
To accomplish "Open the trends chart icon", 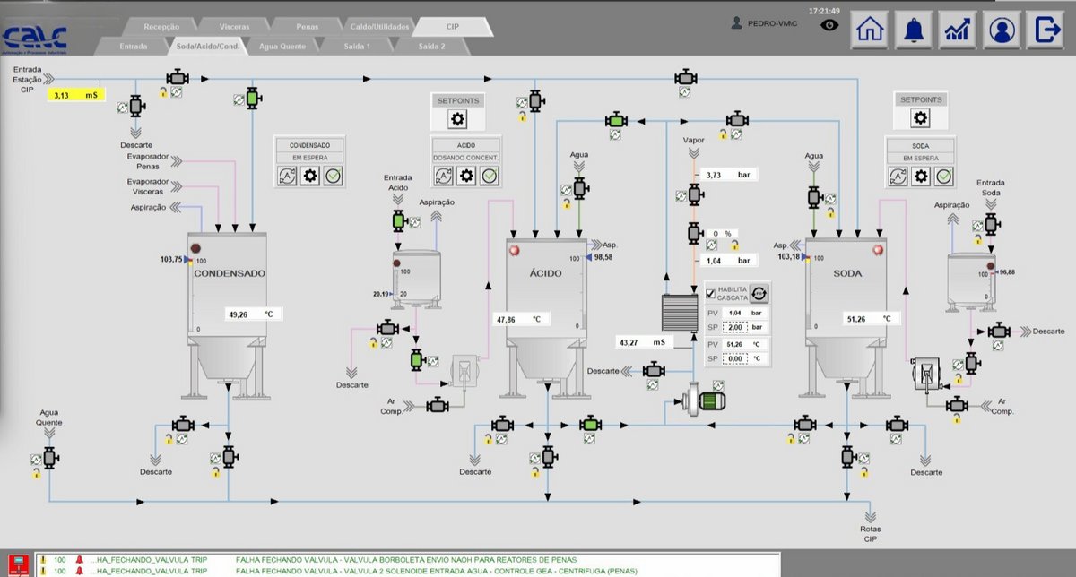I will coord(958,30).
